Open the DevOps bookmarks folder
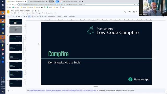The width and height of the screenshot is (167, 94). [x=37, y=7]
